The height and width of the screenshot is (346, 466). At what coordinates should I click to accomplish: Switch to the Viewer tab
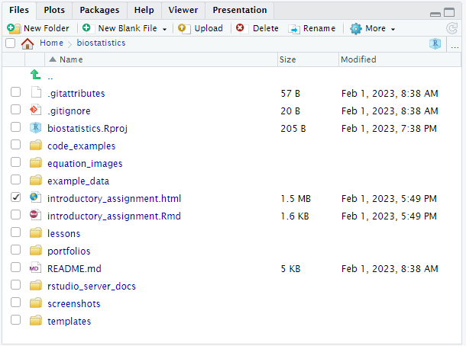(x=183, y=10)
